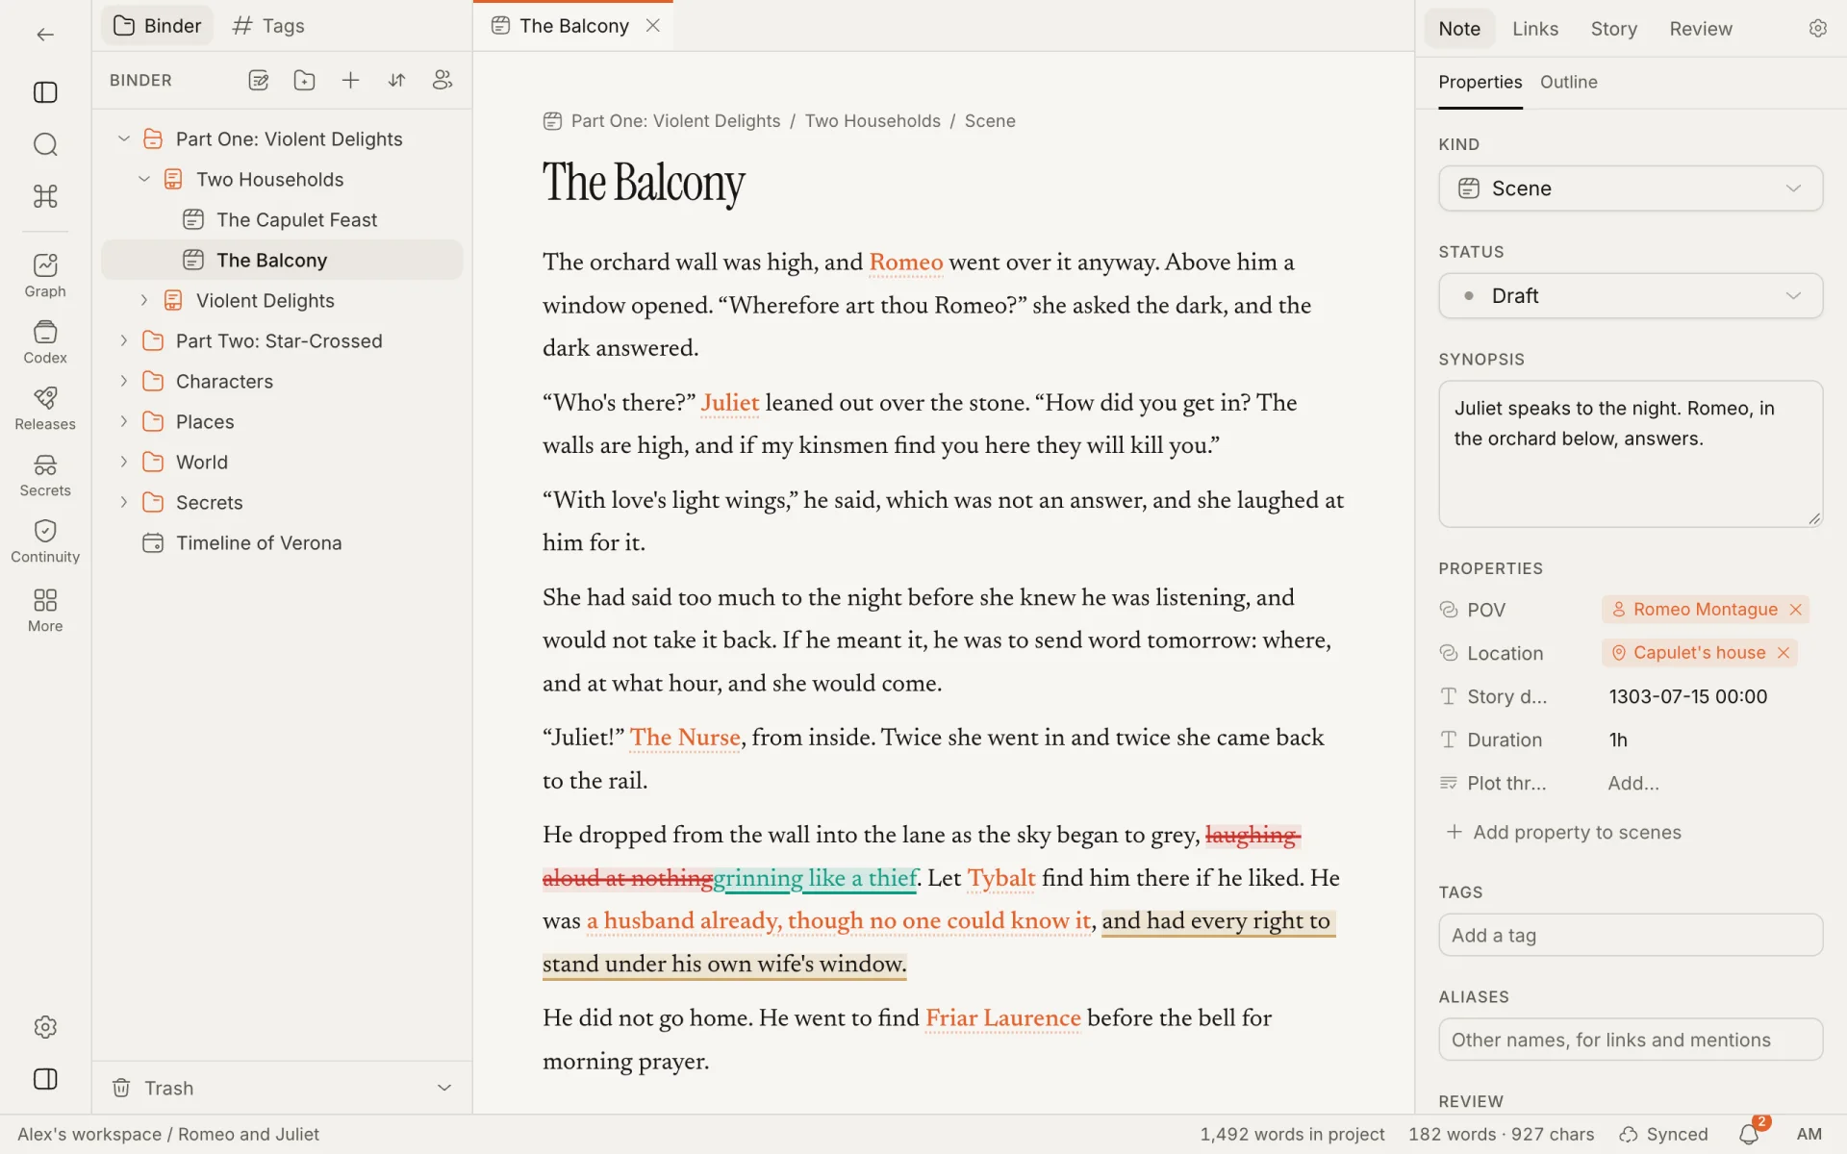Viewport: 1847px width, 1154px height.
Task: Show More apps in sidebar
Action: tap(45, 610)
